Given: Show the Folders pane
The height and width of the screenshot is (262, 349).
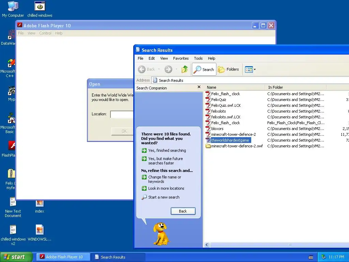Looking at the screenshot, I should click(228, 69).
